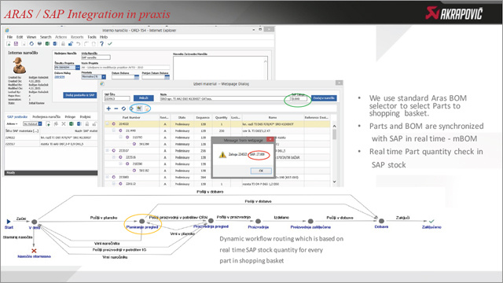Open the Edit menu
The height and width of the screenshot is (283, 503).
click(x=20, y=37)
